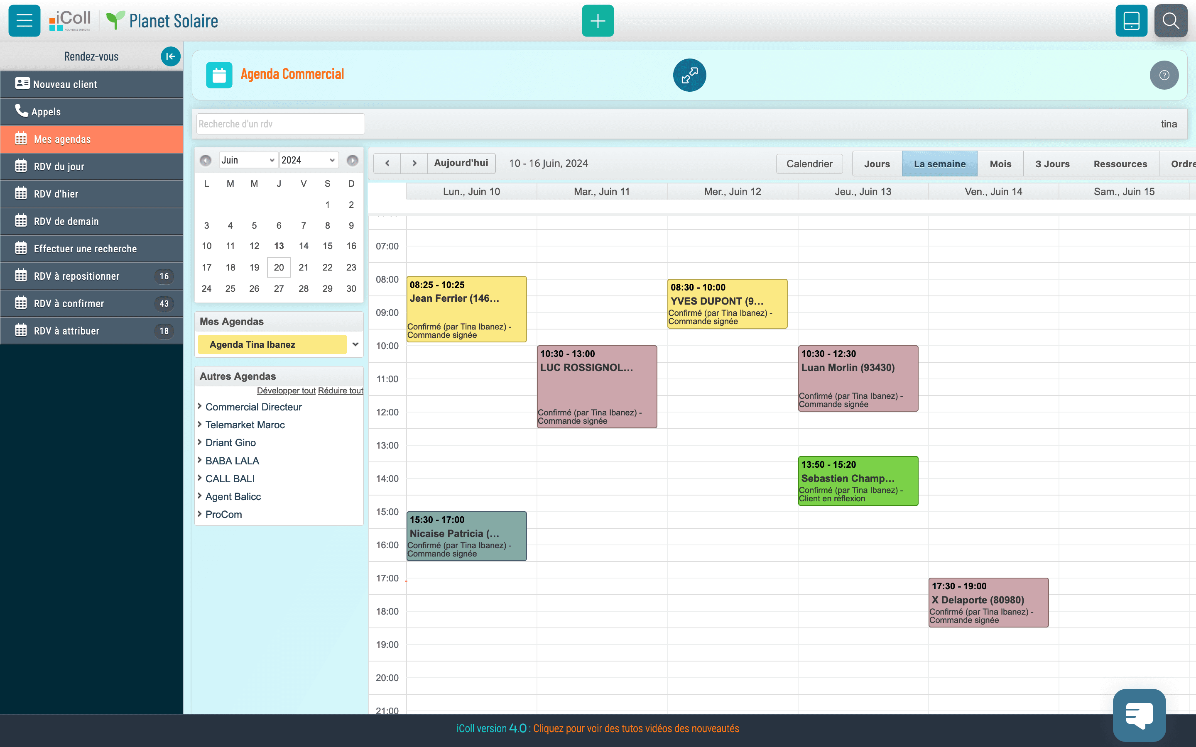Open Luan Morlin 10:30 appointment

pos(858,378)
